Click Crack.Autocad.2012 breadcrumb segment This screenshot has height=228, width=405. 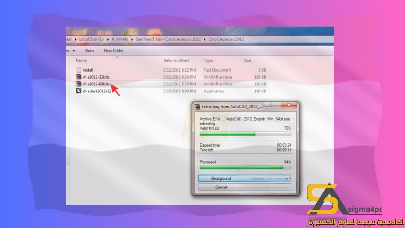pos(226,39)
